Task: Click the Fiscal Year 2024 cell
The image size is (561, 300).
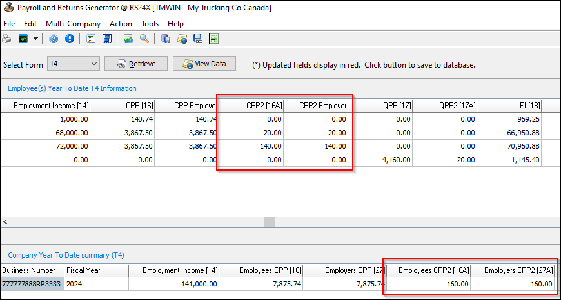Action: [96, 284]
